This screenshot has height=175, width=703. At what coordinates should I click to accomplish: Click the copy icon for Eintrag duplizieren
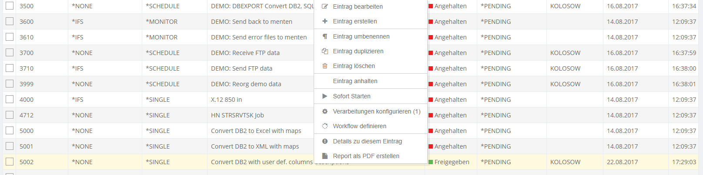[325, 51]
